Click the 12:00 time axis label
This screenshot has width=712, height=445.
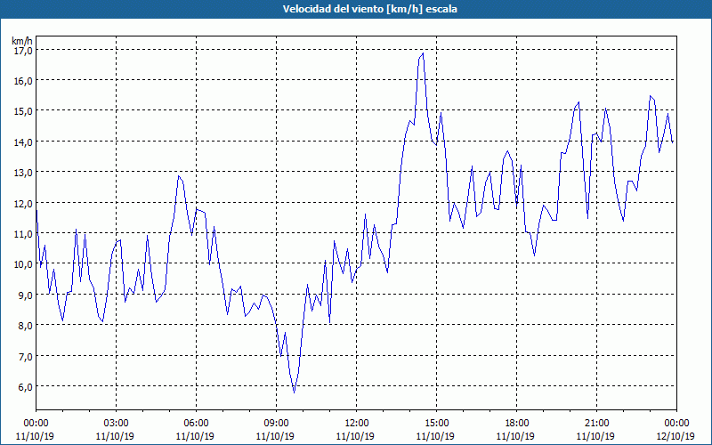[x=357, y=424]
